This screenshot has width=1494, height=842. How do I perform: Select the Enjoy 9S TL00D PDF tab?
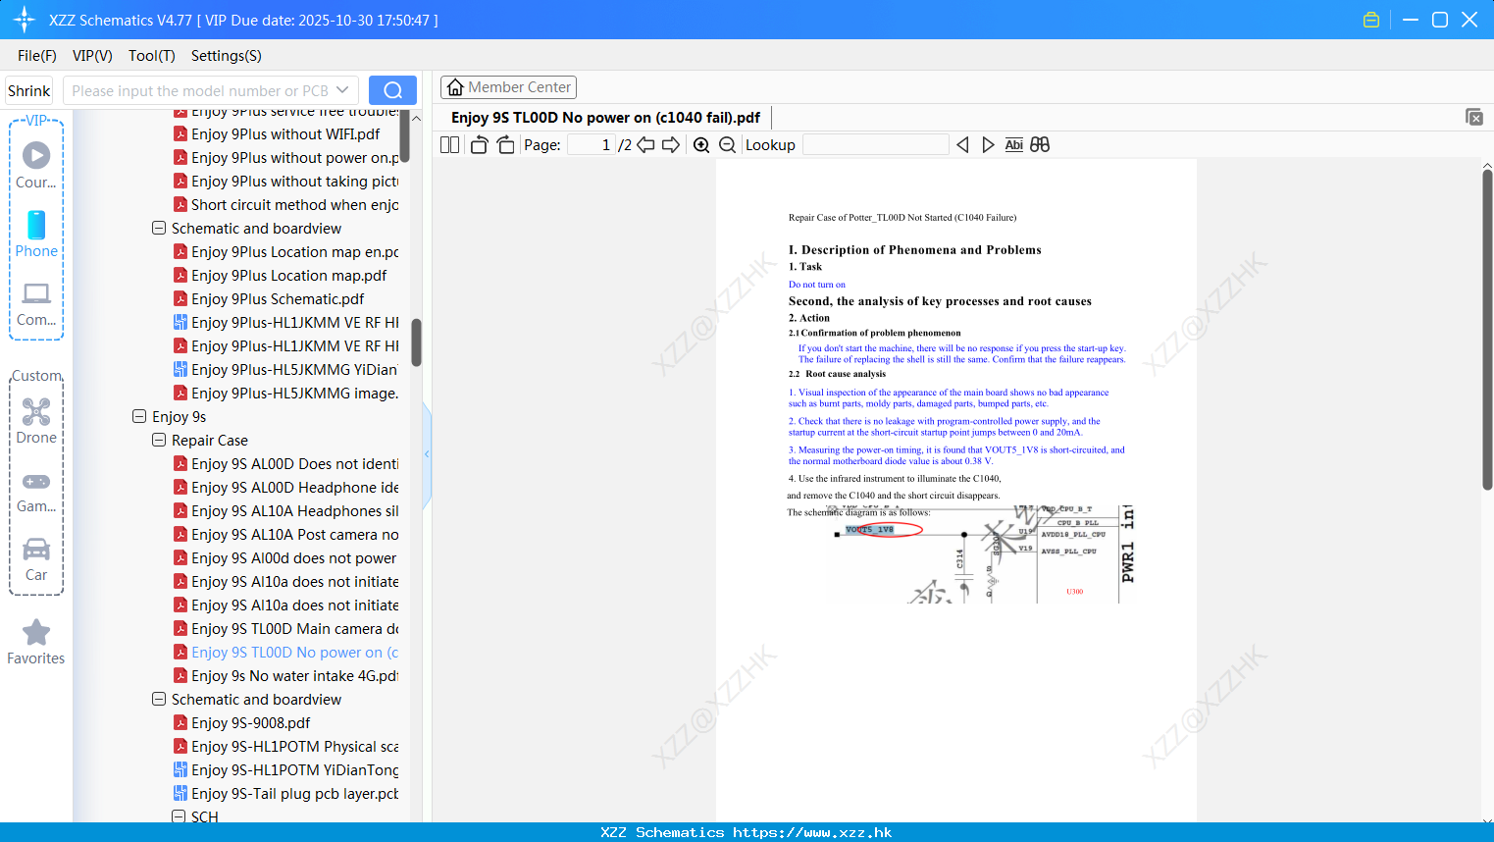tap(605, 118)
